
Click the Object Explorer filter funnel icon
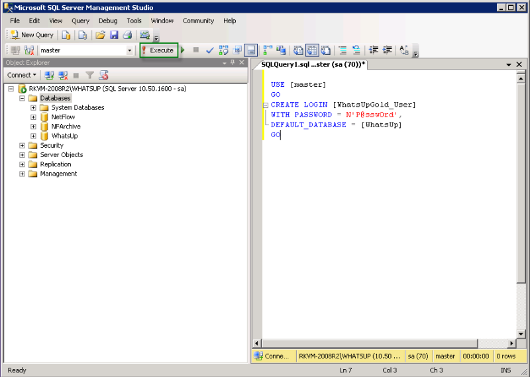pyautogui.click(x=89, y=75)
